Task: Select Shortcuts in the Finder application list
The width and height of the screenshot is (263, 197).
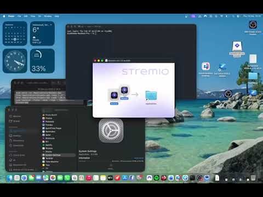Action: 48,138
